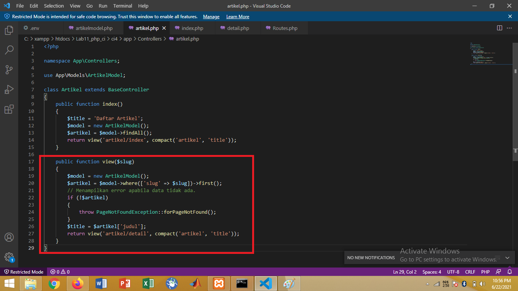This screenshot has width=518, height=291.
Task: Open the Manage gear icon
Action: tap(9, 257)
